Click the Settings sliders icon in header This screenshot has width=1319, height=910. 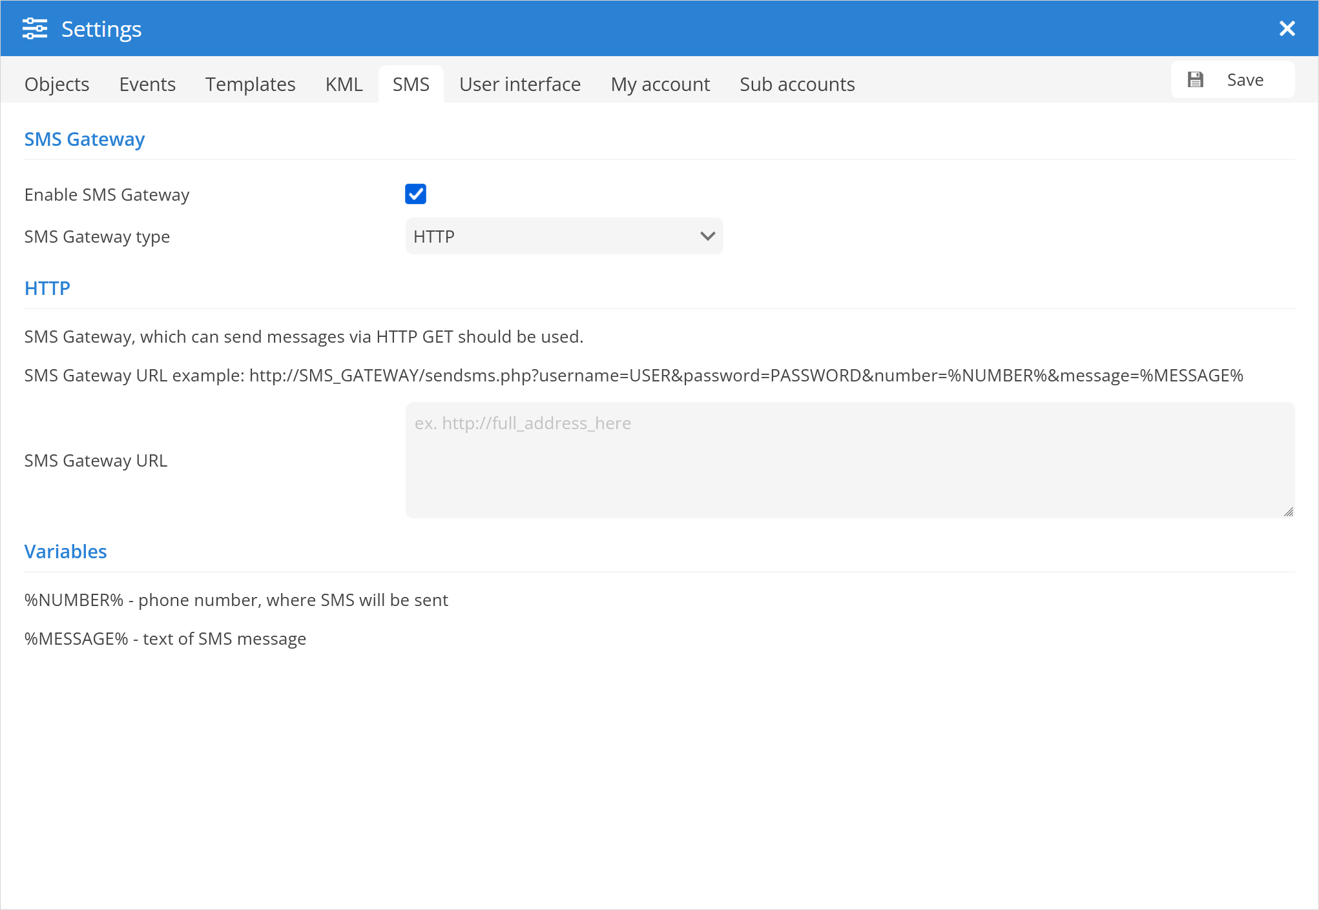35,28
